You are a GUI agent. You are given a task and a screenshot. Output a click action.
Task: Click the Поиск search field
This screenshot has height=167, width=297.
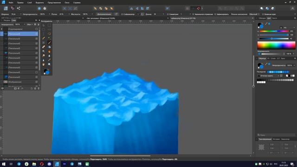point(276,135)
